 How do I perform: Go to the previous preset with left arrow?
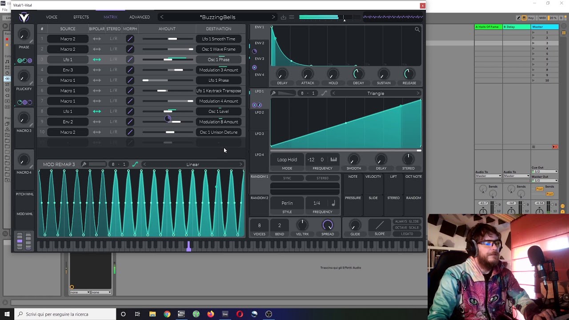pyautogui.click(x=162, y=17)
